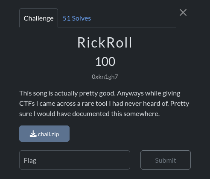Click the description line starting "This song"
This screenshot has height=179, width=210.
(x=100, y=93)
